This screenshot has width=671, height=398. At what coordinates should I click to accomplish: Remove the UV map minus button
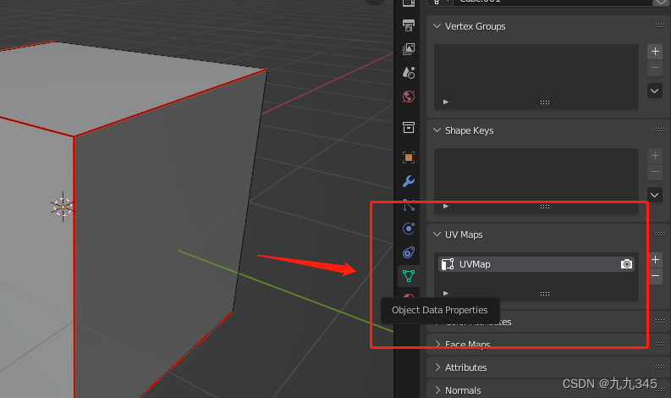click(x=655, y=276)
